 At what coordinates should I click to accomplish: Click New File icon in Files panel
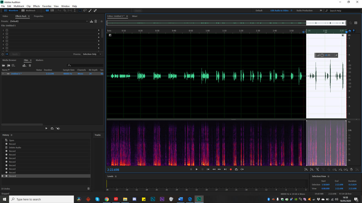13,65
